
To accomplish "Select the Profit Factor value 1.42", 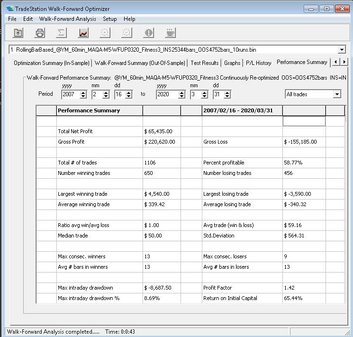I will (x=304, y=288).
